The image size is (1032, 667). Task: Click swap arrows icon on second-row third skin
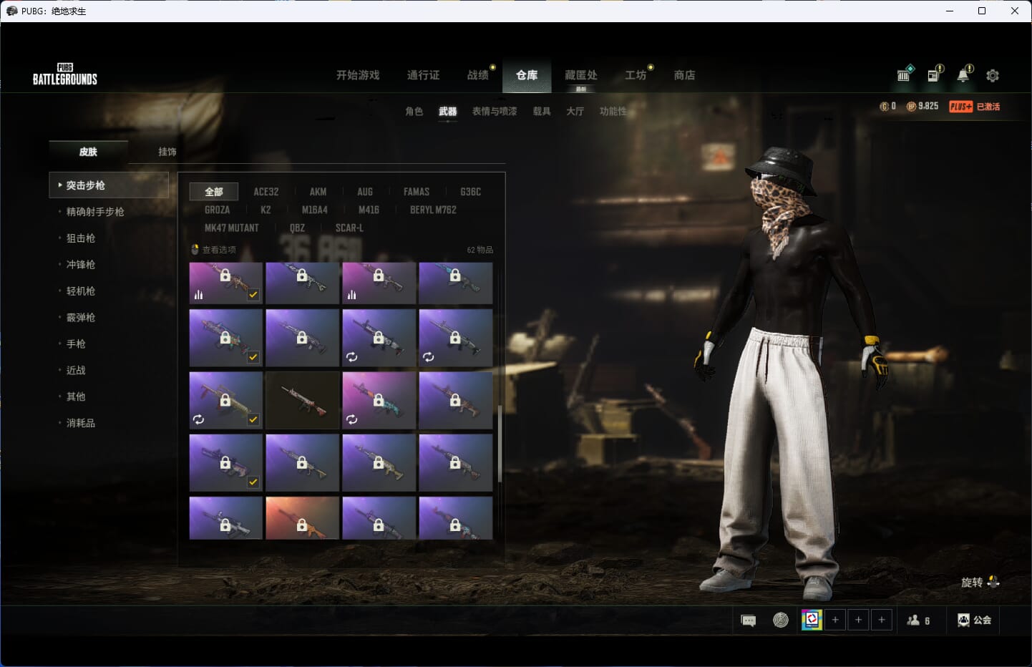(x=351, y=356)
